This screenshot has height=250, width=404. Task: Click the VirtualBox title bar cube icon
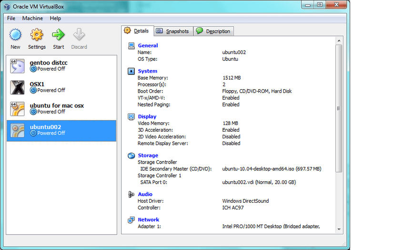pyautogui.click(x=7, y=7)
